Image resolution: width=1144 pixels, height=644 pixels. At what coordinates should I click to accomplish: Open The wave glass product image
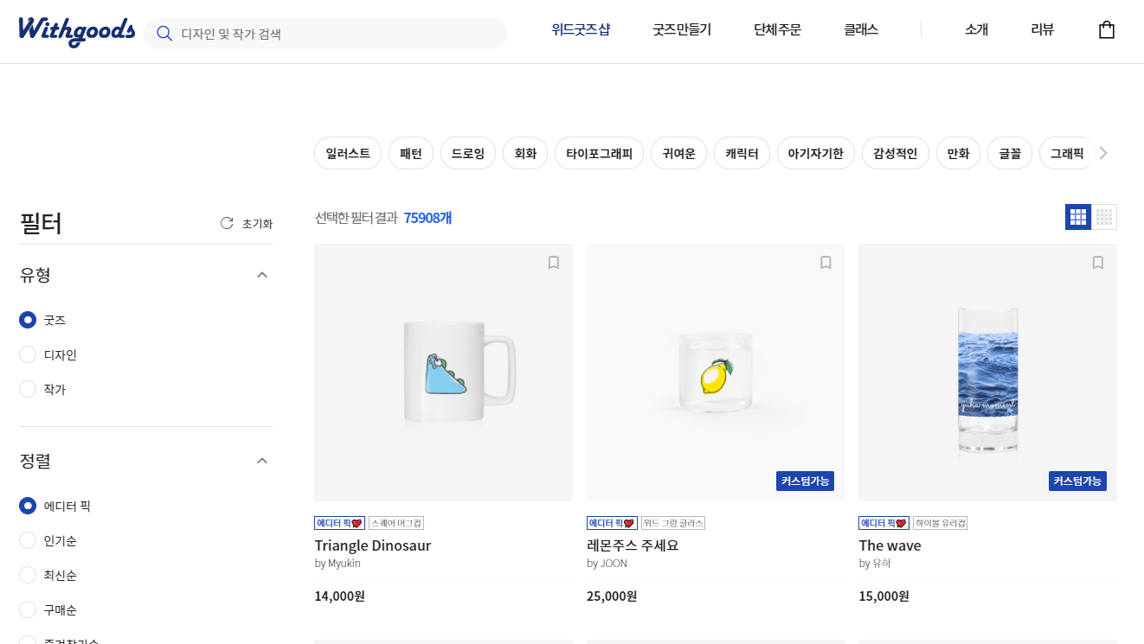point(987,373)
